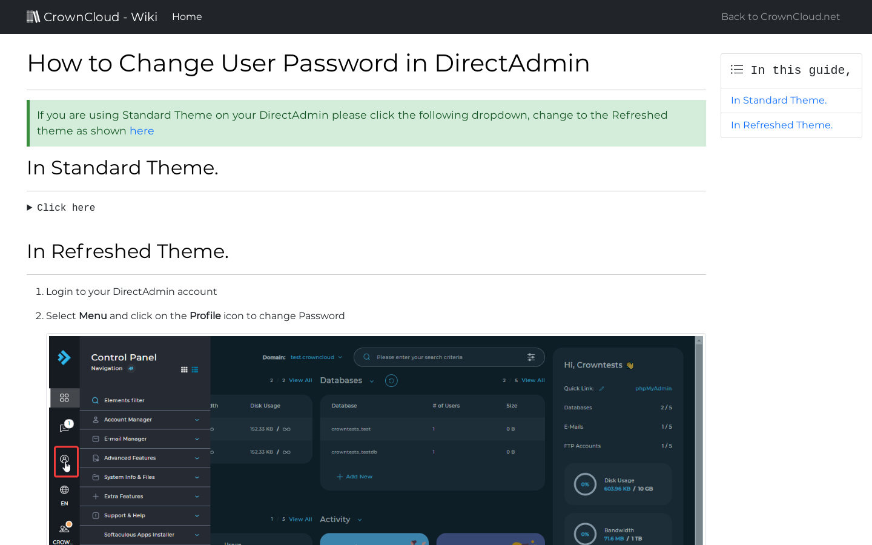
Task: Select the System Info & Files menu label
Action: click(x=129, y=477)
